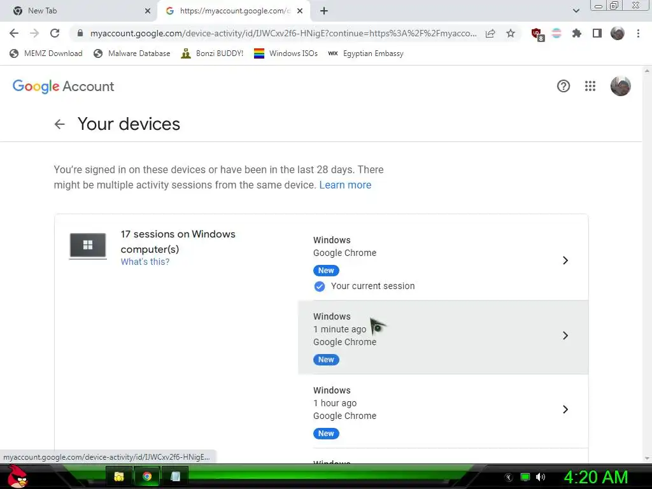
Task: Expand the 1 minute ago session chevron
Action: click(x=565, y=336)
